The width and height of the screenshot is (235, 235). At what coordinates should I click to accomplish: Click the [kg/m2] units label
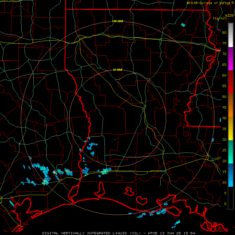pyautogui.click(x=220, y=18)
